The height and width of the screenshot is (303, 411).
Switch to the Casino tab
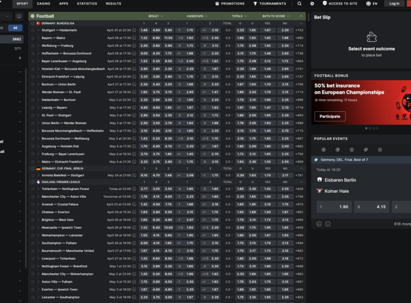tap(43, 3)
